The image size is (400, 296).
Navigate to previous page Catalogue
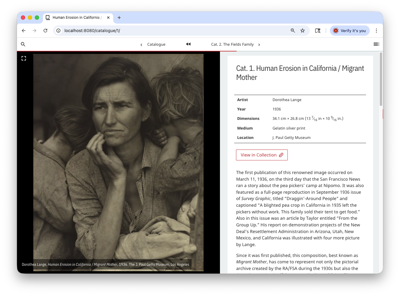pos(153,44)
